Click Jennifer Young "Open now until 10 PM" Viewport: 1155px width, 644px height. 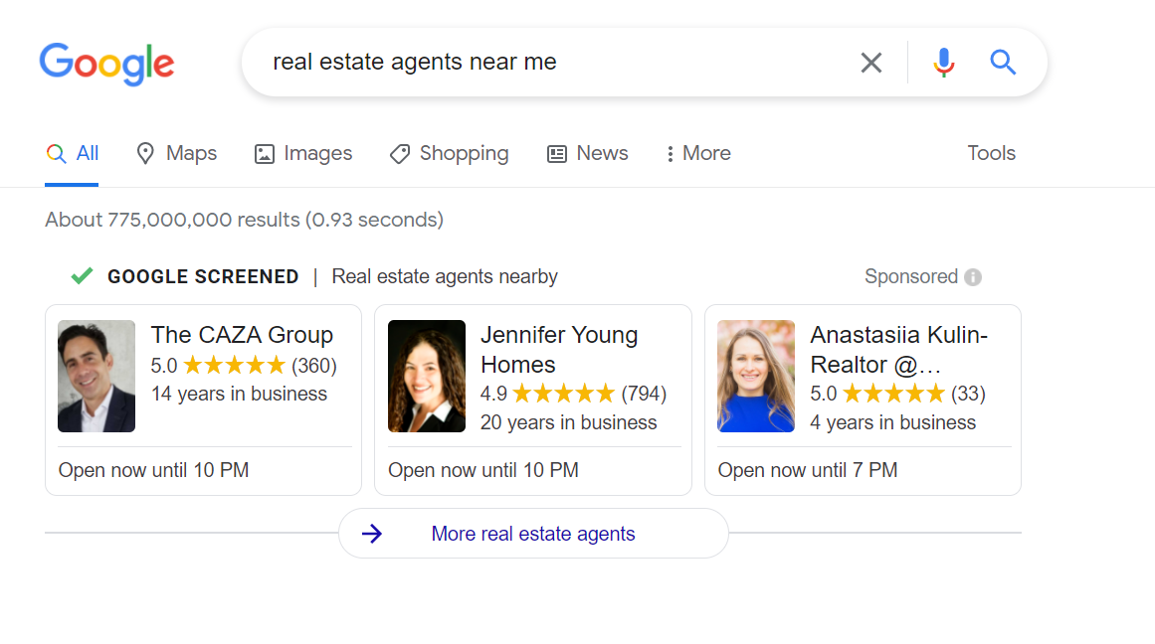point(483,470)
